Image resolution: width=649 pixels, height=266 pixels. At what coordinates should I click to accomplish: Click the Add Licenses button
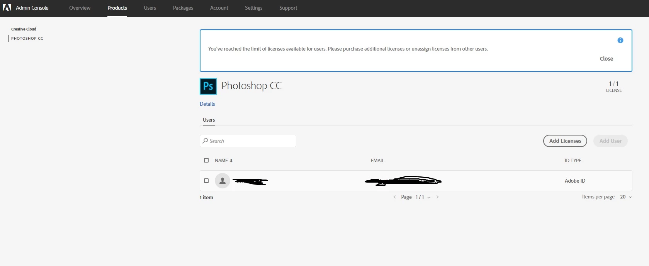point(565,141)
